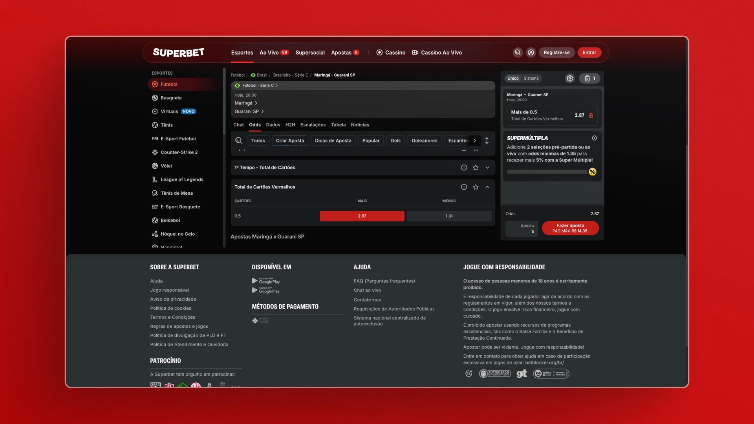The width and height of the screenshot is (754, 424).
Task: Select Futebol in sports sidebar
Action: pyautogui.click(x=185, y=84)
